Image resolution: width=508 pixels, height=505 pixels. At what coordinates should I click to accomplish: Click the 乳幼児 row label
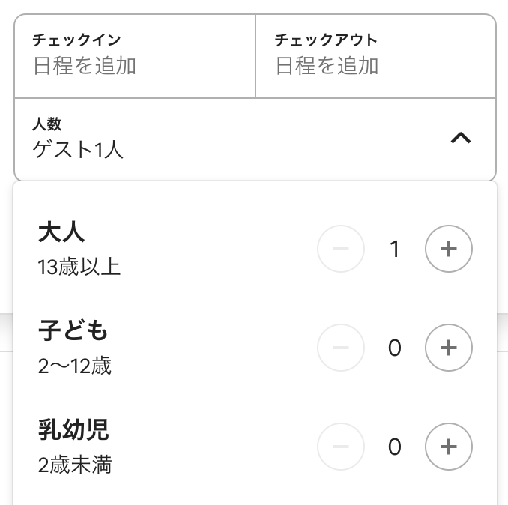click(73, 429)
